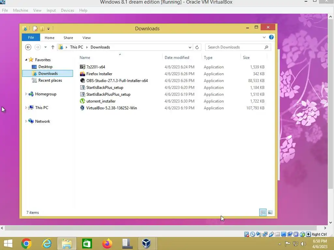Click the Action Center flag tray icon
The image size is (334, 250).
coord(288,244)
